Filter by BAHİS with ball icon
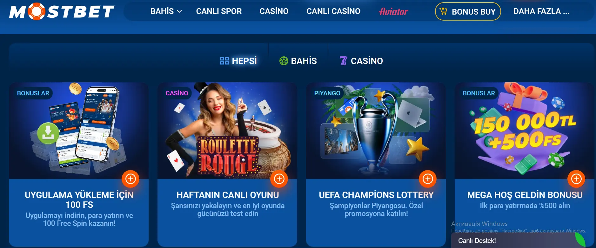The width and height of the screenshot is (596, 248). (298, 61)
